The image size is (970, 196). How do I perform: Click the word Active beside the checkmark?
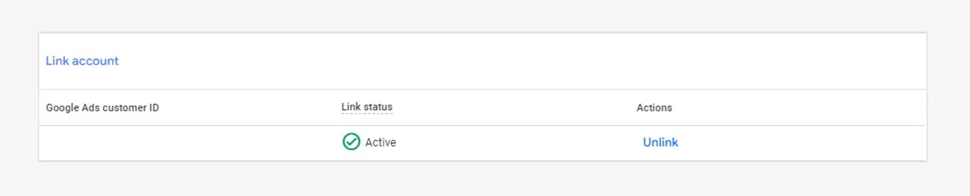(380, 142)
